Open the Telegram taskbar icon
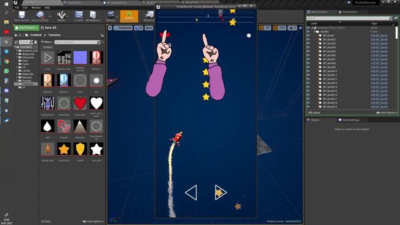 pyautogui.click(x=6, y=51)
